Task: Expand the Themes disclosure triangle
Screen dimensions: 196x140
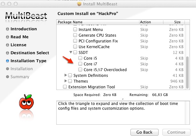Action: click(66, 81)
